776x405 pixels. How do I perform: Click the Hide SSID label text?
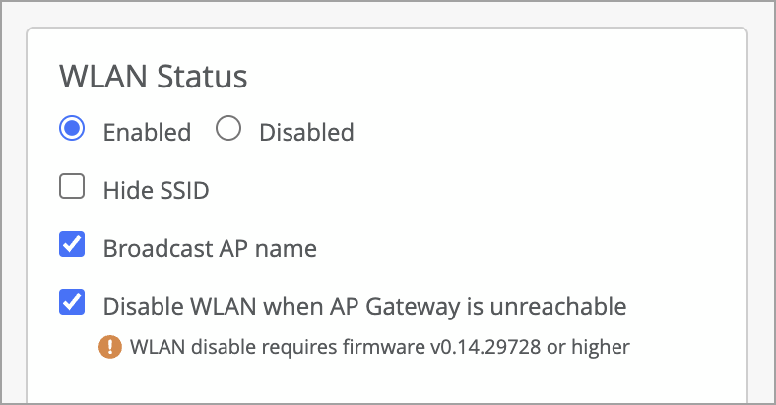(x=156, y=190)
